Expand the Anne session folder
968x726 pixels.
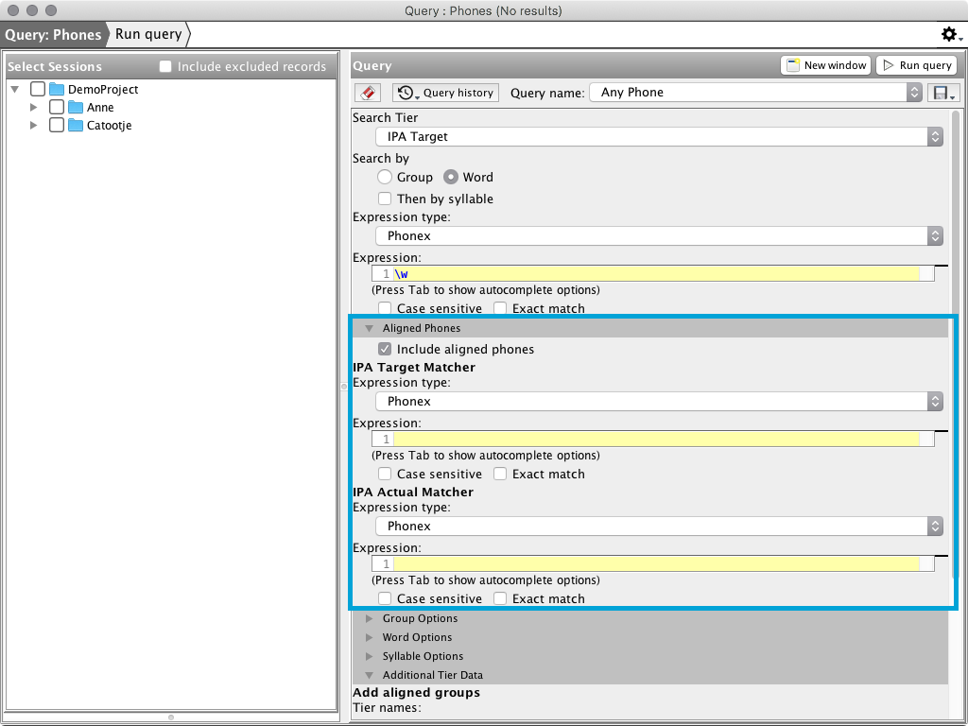(x=35, y=108)
